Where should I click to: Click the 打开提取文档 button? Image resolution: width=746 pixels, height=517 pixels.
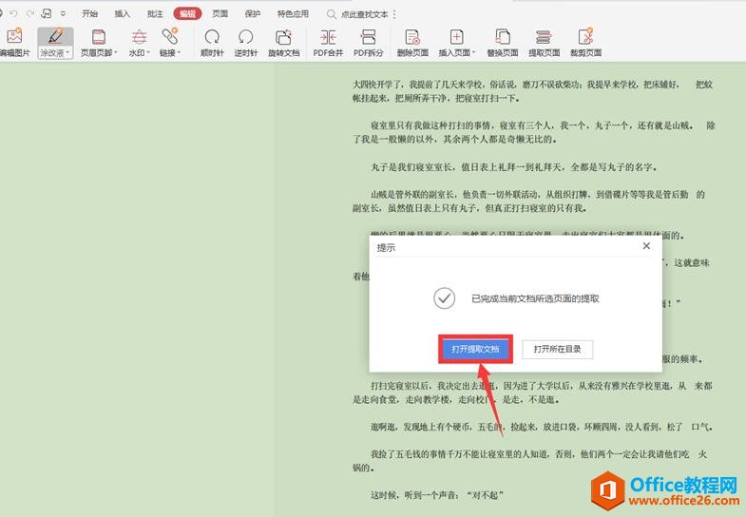click(475, 349)
